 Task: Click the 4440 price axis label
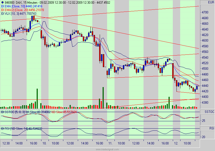(x=205, y=85)
